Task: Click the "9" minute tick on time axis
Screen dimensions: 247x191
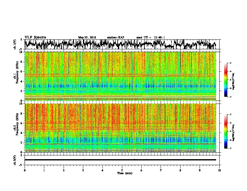Action: pyautogui.click(x=200, y=170)
